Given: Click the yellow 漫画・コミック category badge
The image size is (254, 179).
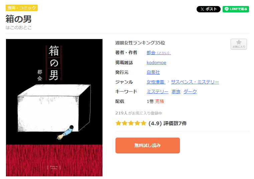Looking at the screenshot, I should click(22, 8).
